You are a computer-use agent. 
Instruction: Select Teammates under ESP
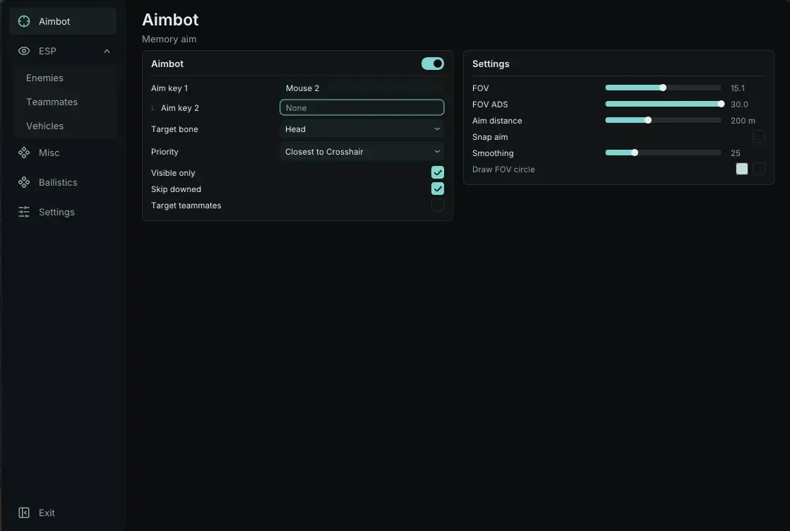click(52, 102)
